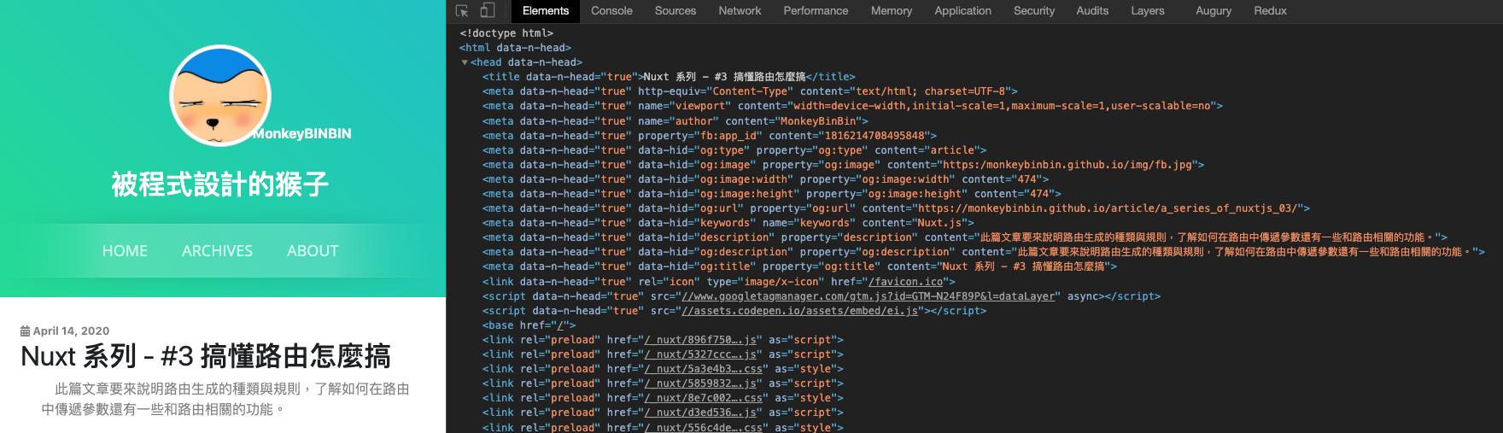
Task: Select the base href line
Action: coord(529,325)
